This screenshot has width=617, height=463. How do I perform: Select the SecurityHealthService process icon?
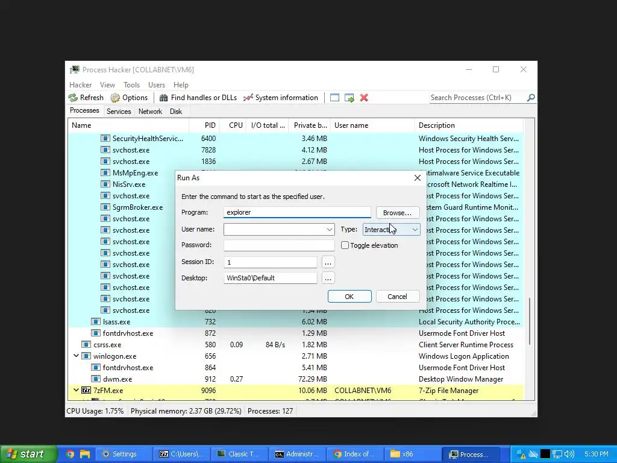click(105, 138)
